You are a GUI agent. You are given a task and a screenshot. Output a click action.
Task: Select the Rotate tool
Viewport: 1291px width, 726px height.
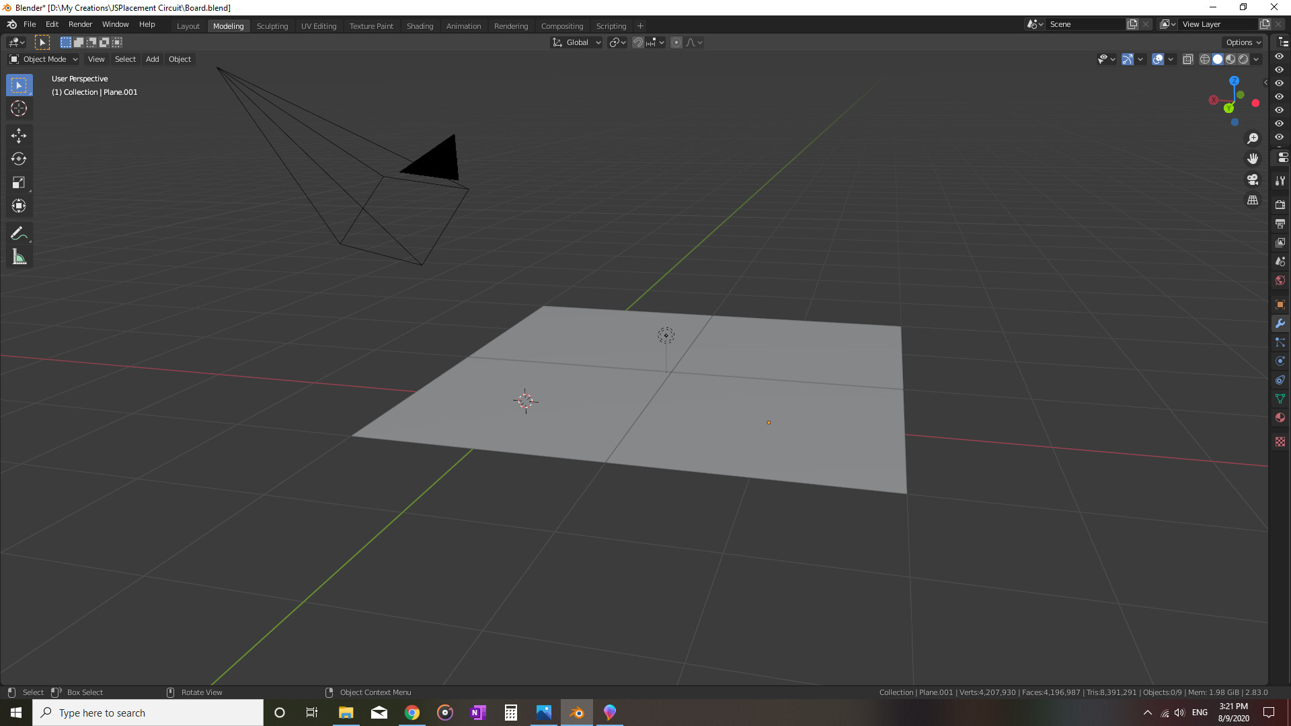click(x=19, y=159)
